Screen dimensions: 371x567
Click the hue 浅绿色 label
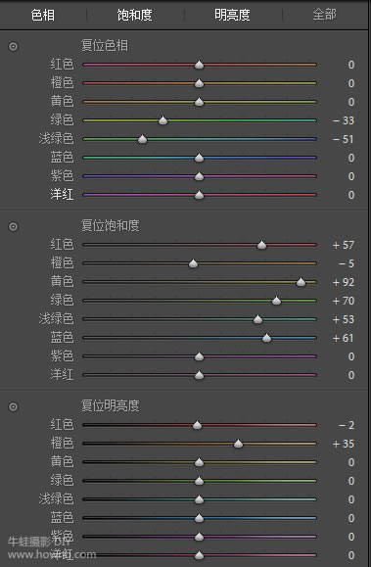56,138
